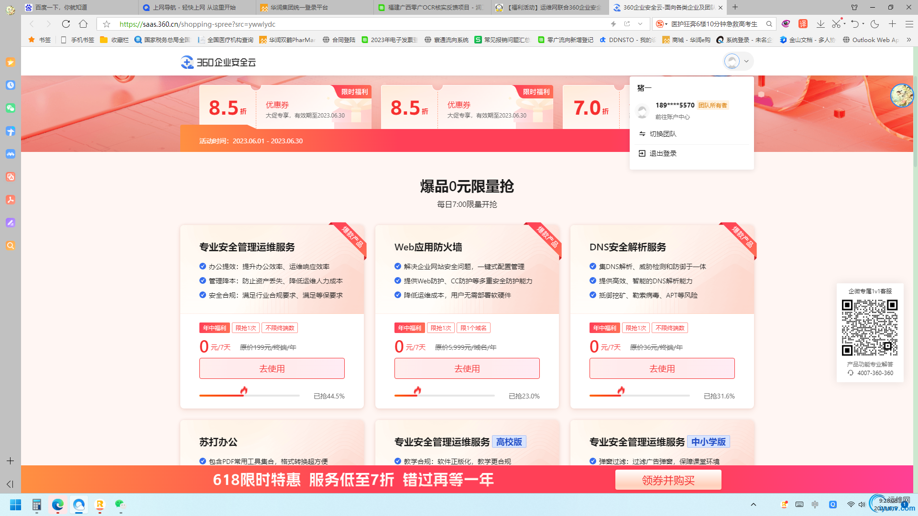Open the search icon in left sidebar
918x516 pixels.
tap(11, 246)
